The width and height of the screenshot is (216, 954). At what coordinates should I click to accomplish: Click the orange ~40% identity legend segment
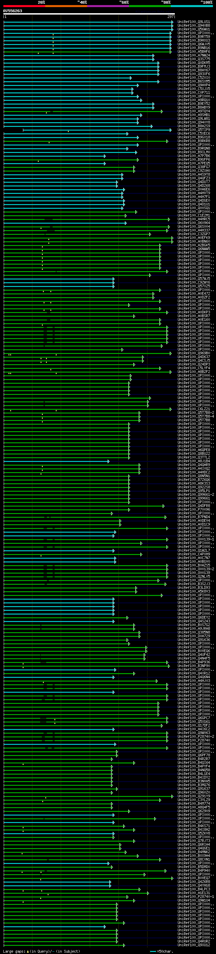coord(66,6)
